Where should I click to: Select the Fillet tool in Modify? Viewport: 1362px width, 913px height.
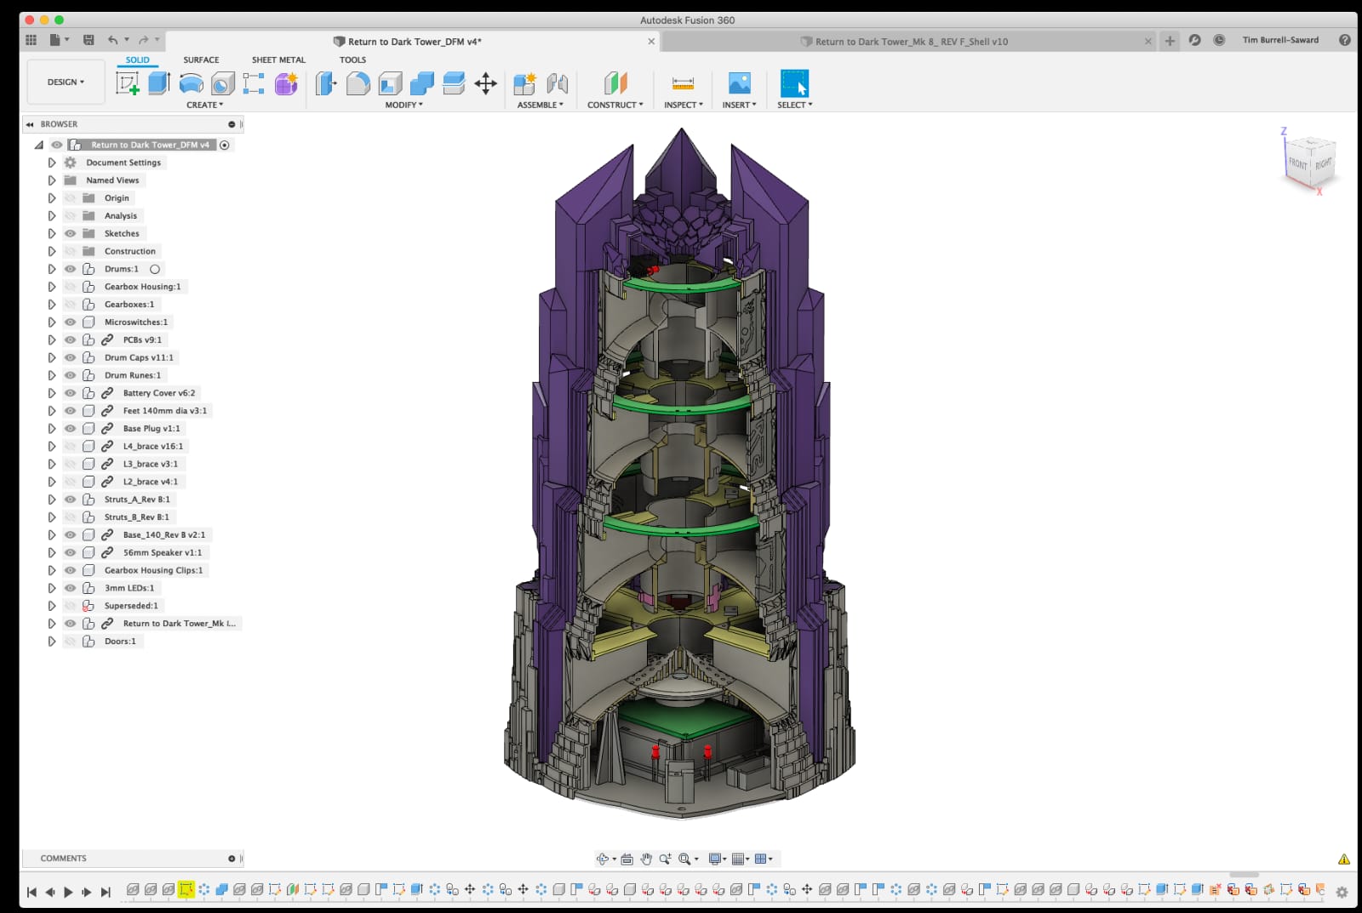358,83
